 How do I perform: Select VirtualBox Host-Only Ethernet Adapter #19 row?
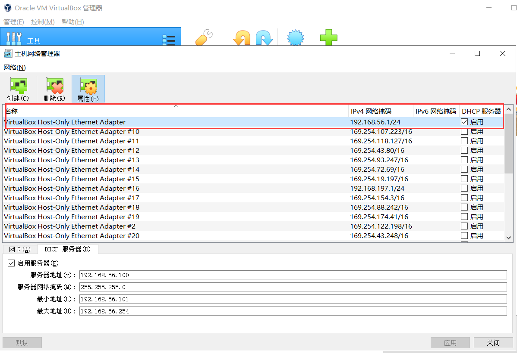click(253, 217)
